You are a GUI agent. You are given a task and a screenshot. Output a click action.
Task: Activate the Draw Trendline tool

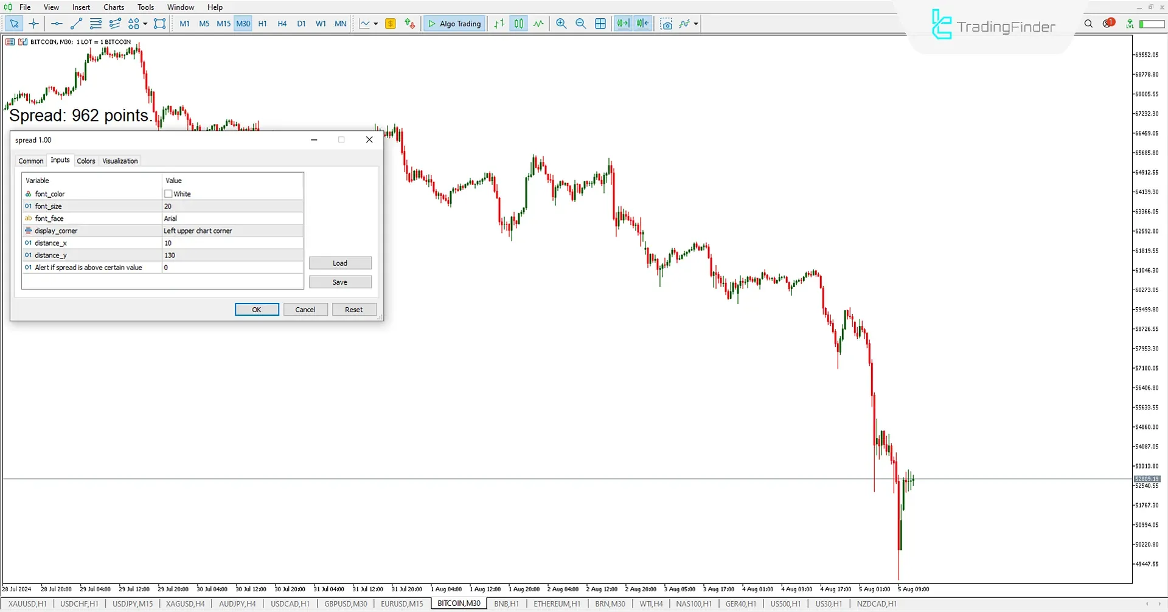tap(76, 24)
